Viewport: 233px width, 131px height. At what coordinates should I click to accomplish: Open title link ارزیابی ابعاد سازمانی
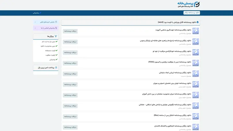point(175,73)
